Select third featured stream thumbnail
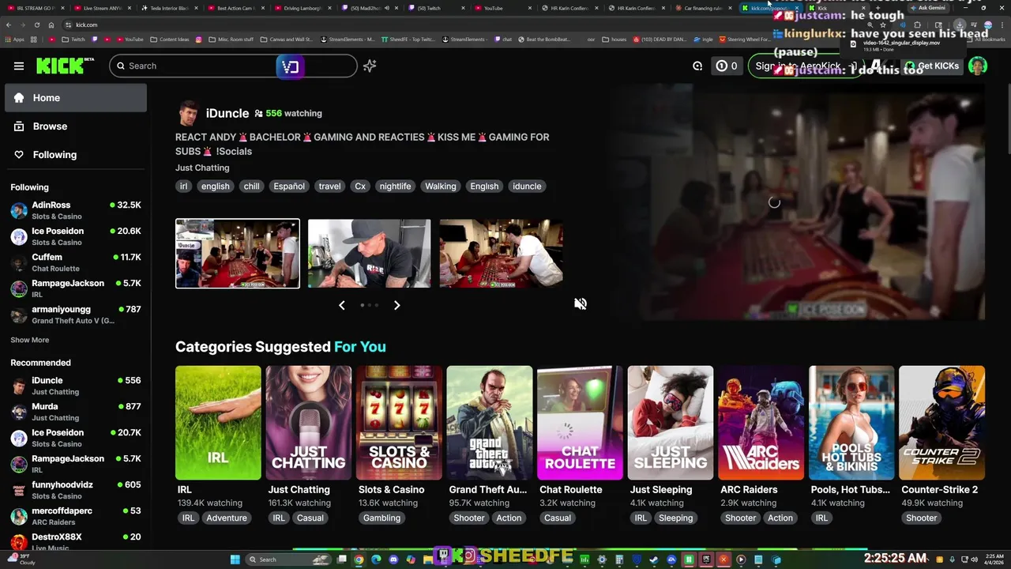 (x=502, y=254)
